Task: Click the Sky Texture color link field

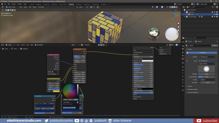Action: click(x=206, y=61)
